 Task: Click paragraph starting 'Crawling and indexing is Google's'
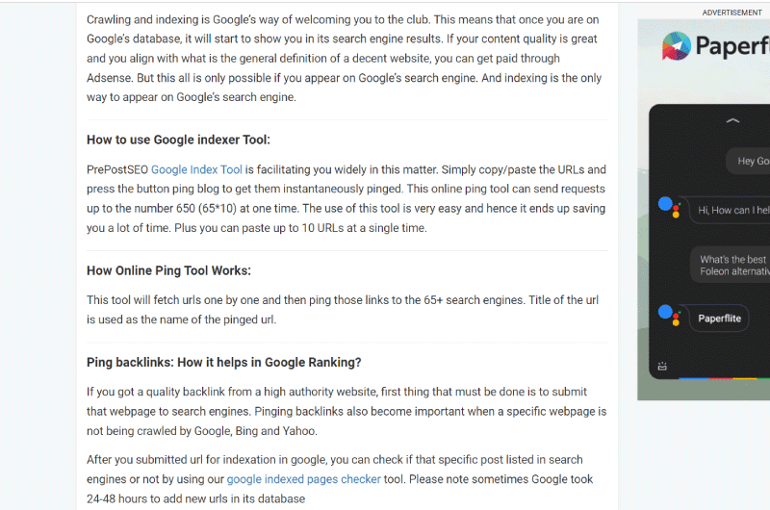[x=345, y=59]
